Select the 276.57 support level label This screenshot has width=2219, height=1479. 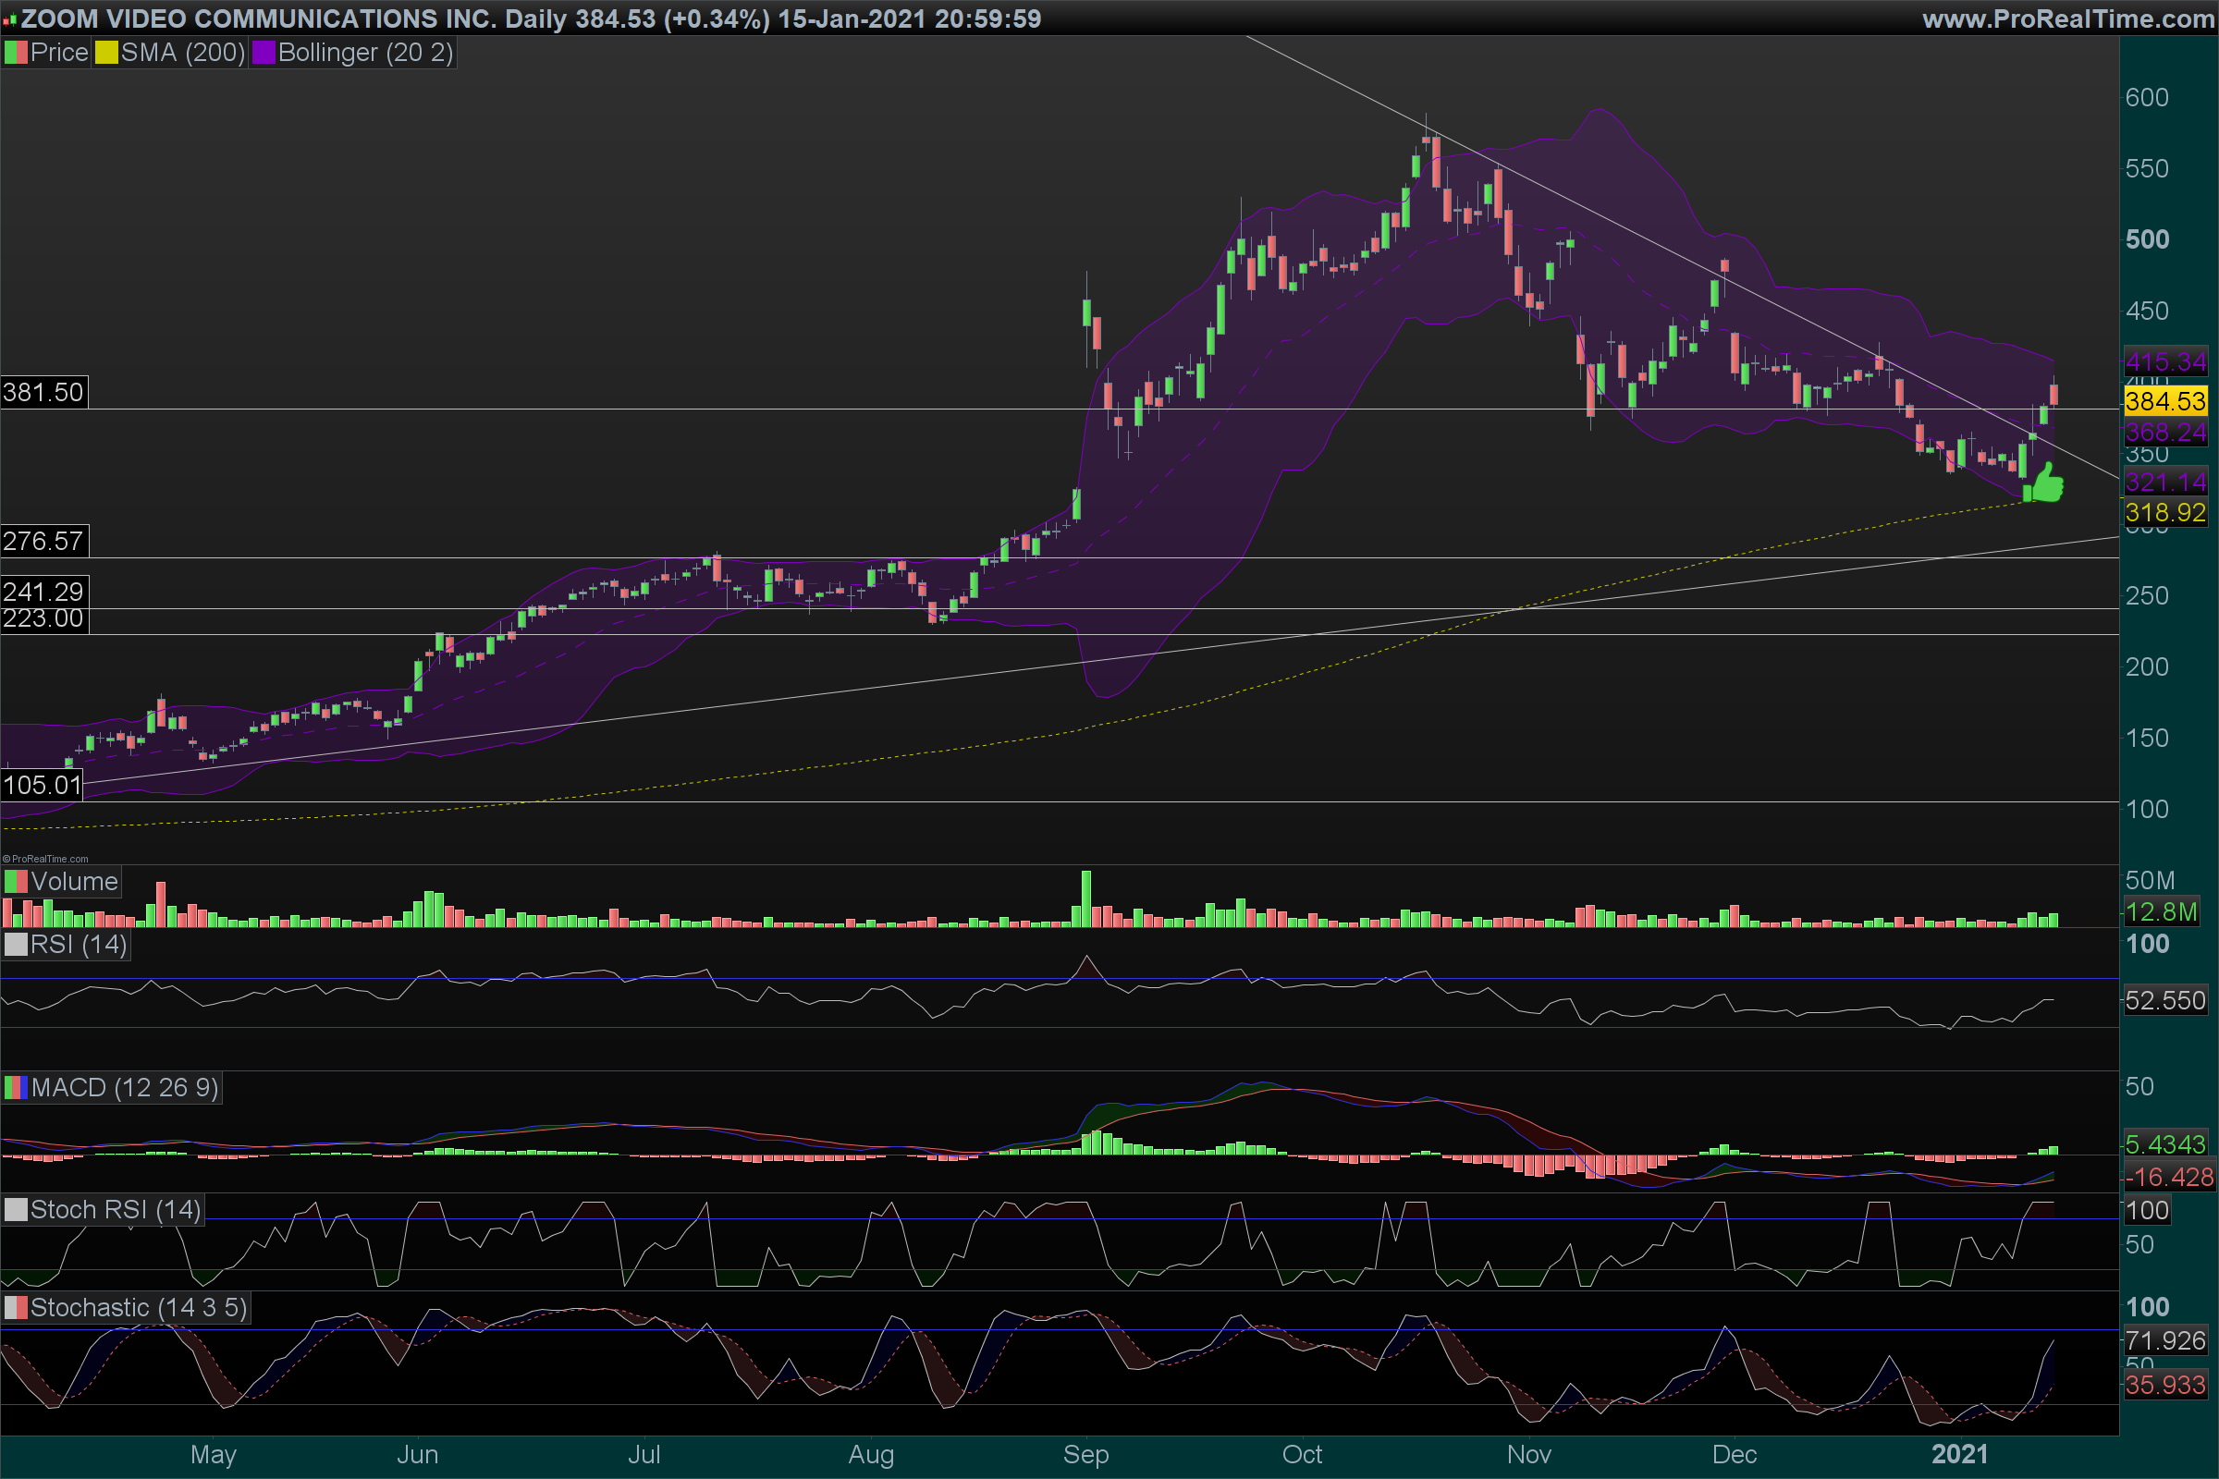(x=43, y=542)
